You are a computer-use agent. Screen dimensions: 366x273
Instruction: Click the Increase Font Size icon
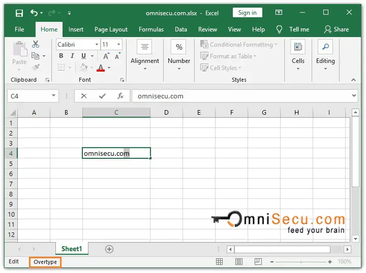point(106,56)
